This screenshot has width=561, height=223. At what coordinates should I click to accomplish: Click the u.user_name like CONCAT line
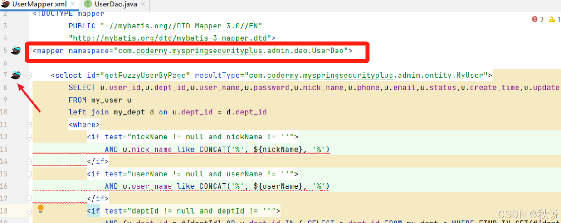(x=217, y=186)
